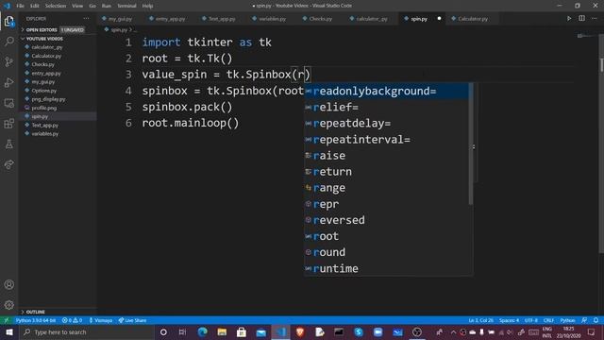Open Microsoft Store from taskbar
604x340 pixels.
[242, 332]
